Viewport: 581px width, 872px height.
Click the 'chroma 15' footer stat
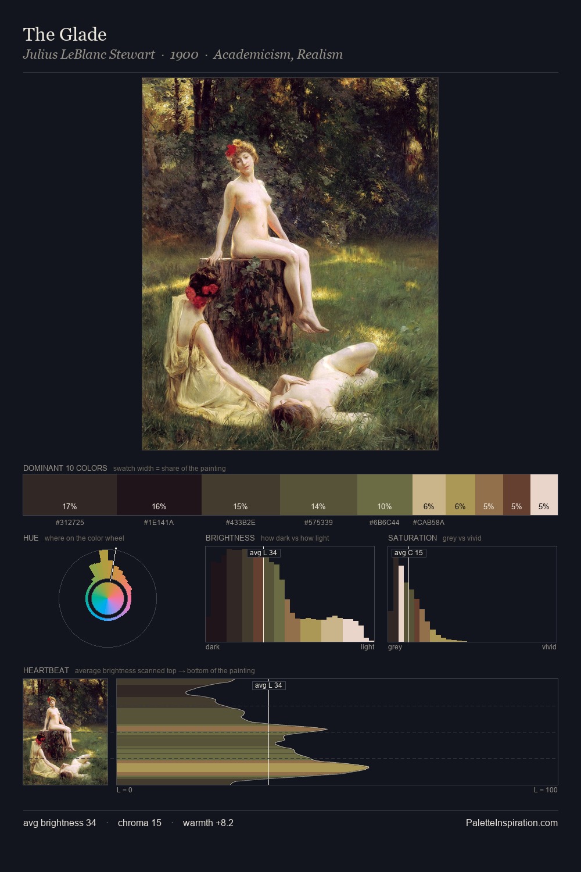139,823
